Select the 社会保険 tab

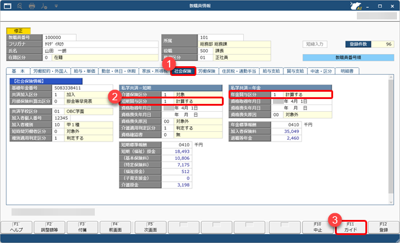click(183, 71)
